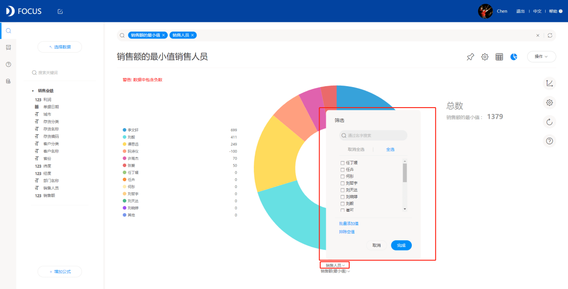Pin the chart to a pinboard

(470, 57)
